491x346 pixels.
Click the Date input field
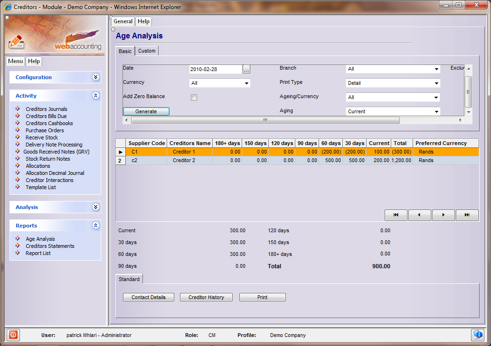point(215,69)
